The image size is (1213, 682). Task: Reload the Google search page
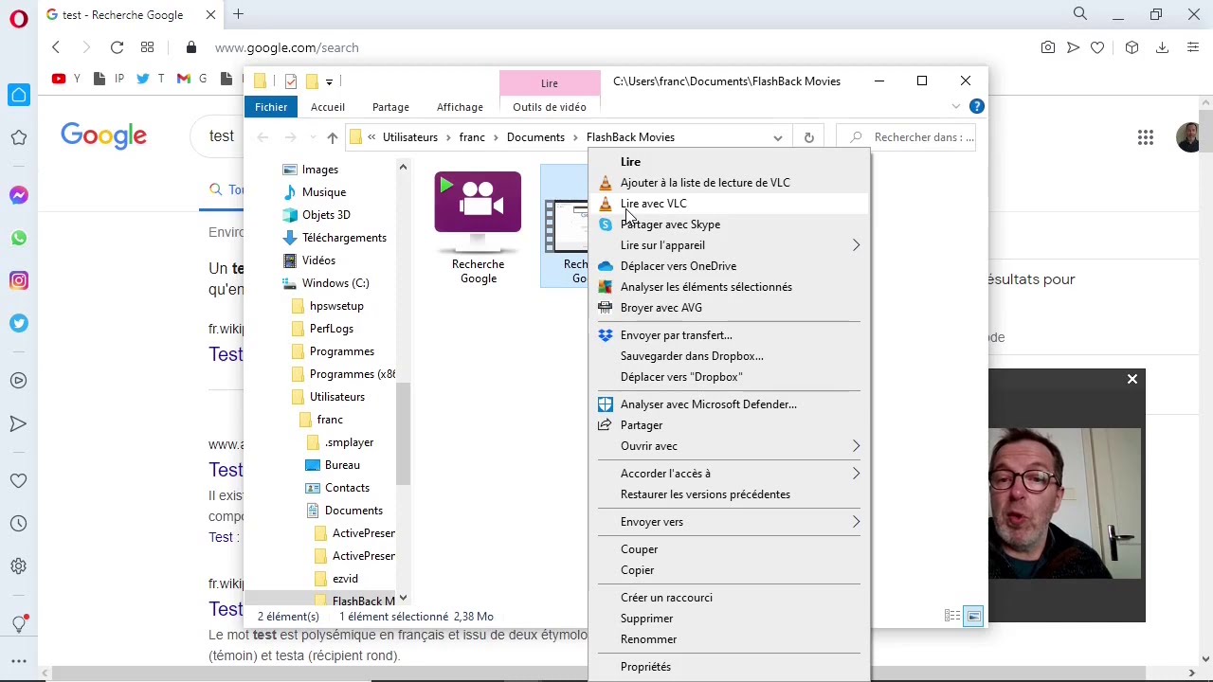click(117, 47)
